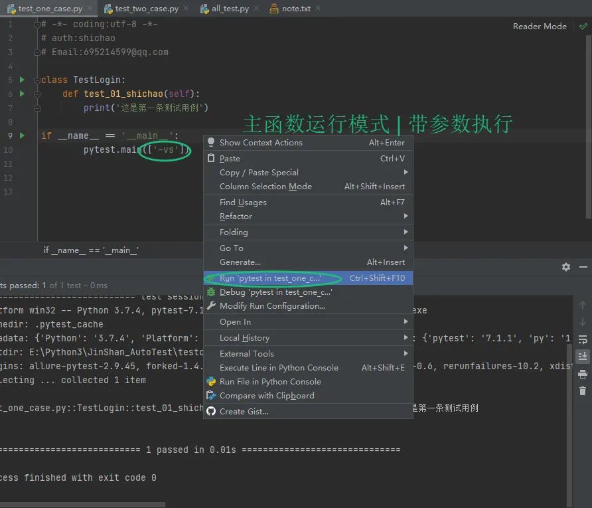Click the wrench icon for Modify Run Configuration

211,305
